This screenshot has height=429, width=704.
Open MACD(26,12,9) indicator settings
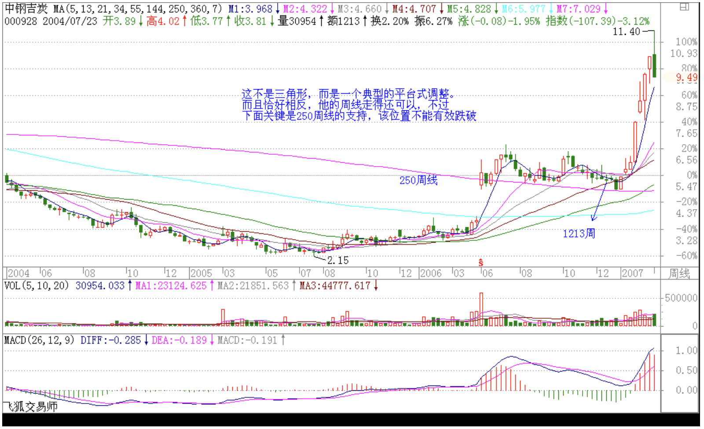(x=39, y=340)
